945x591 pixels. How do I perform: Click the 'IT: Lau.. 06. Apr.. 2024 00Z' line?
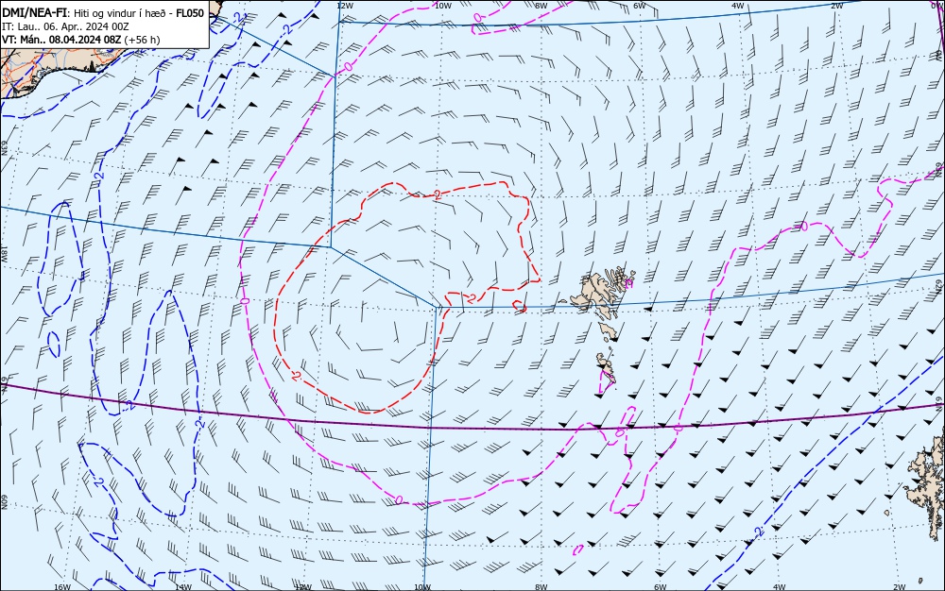[x=65, y=26]
